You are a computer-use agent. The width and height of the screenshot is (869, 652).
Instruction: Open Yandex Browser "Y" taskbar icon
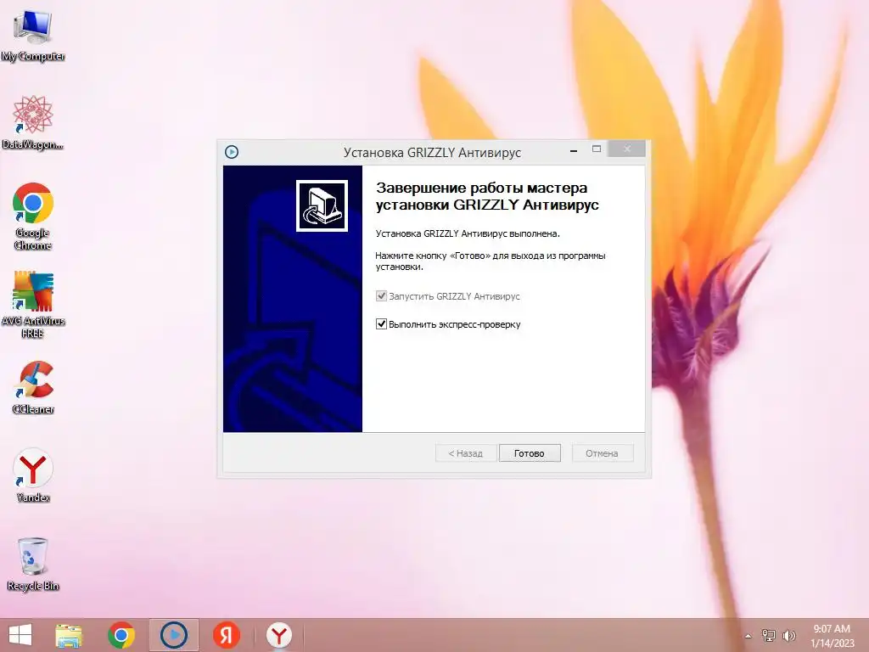(278, 635)
